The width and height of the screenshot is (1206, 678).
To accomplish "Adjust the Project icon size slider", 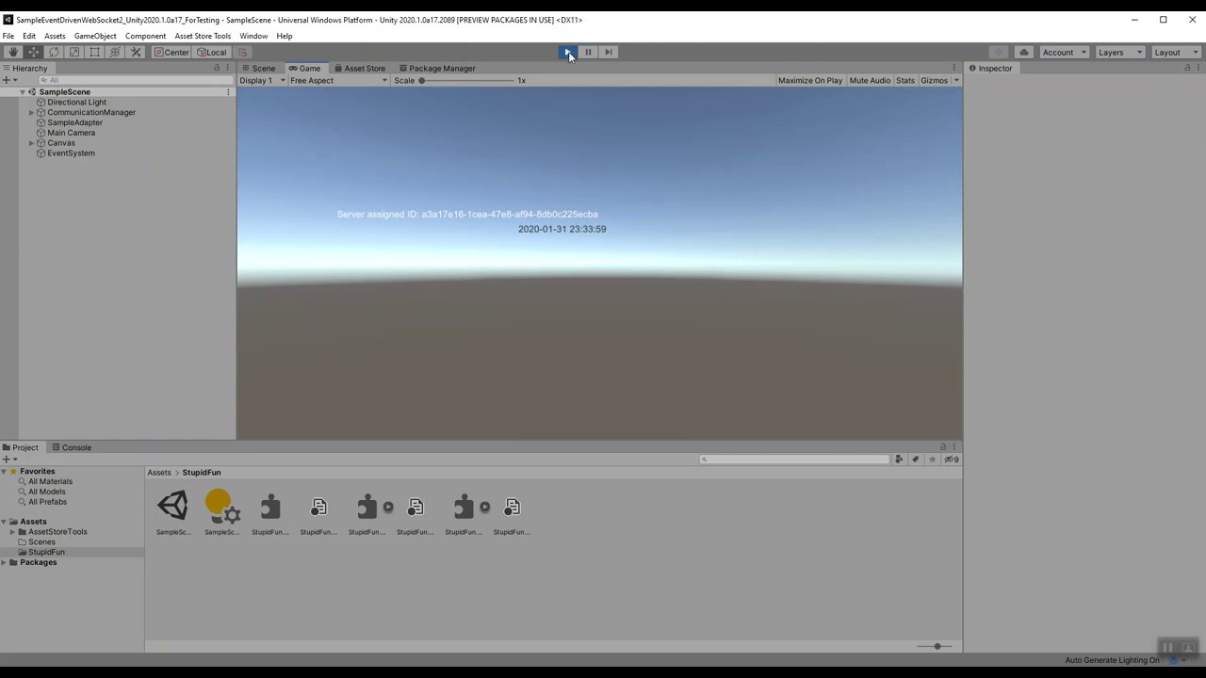I will (937, 646).
